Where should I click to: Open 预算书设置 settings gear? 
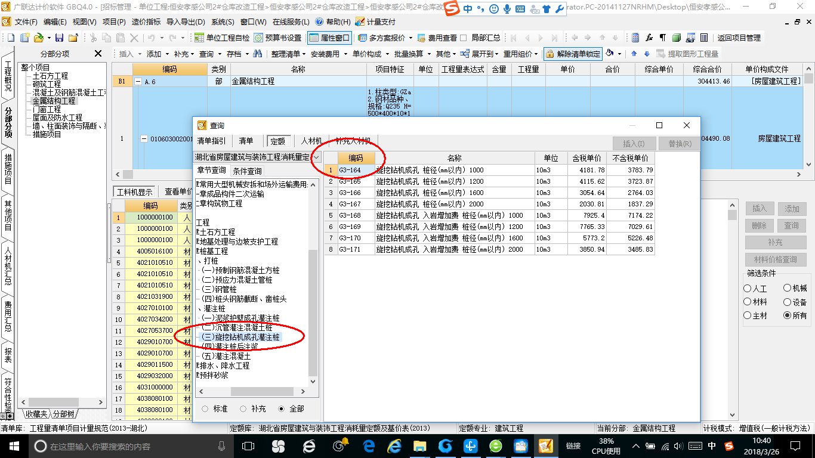click(278, 38)
